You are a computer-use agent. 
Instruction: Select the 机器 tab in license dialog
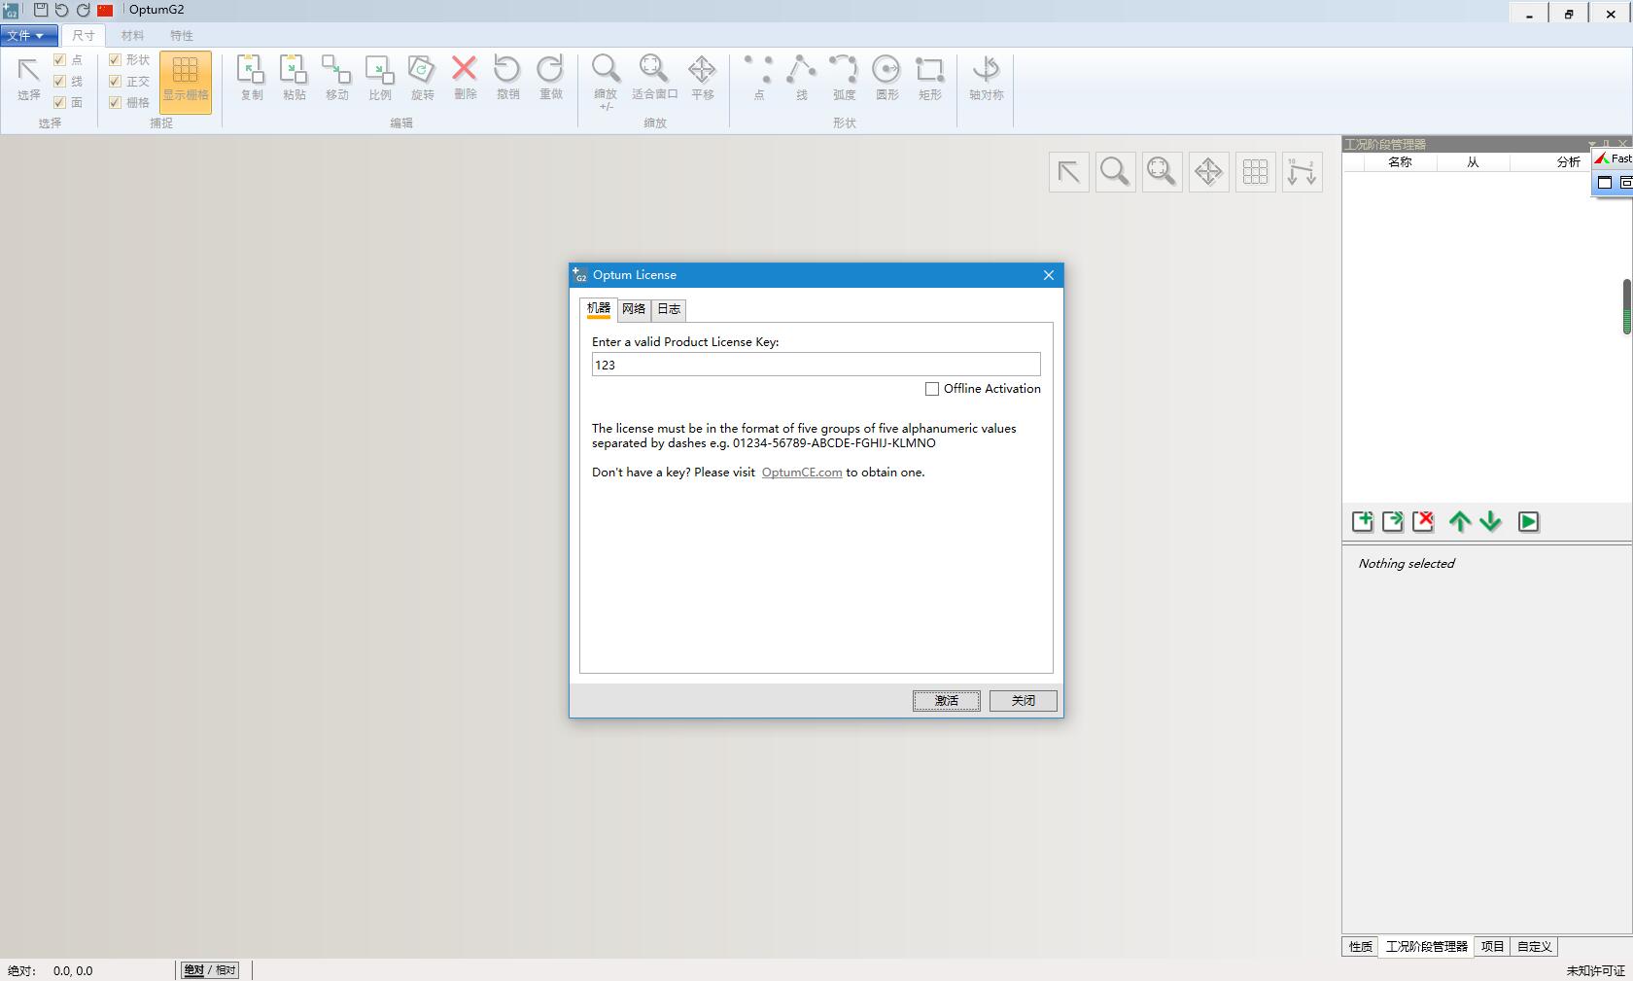pyautogui.click(x=599, y=308)
